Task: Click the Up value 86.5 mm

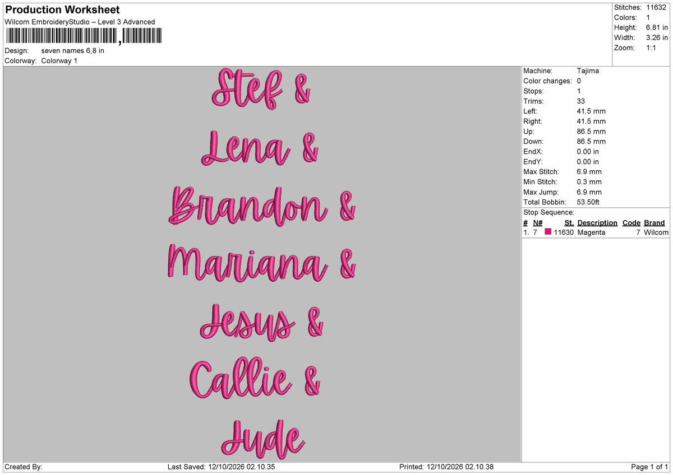Action: [591, 131]
